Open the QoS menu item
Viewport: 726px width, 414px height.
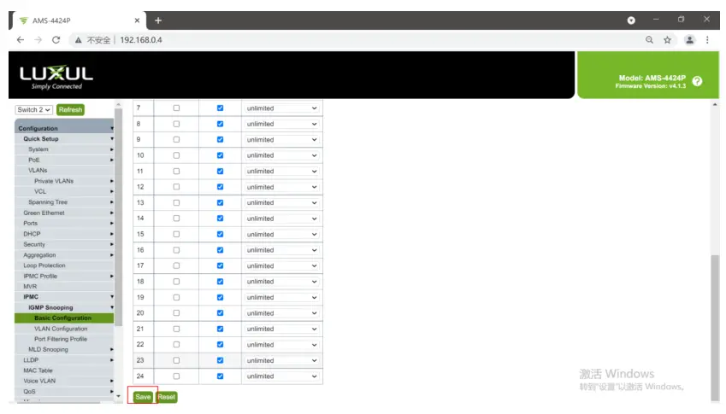64,391
